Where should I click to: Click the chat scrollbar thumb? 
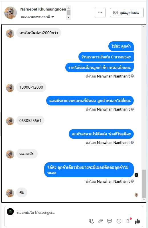click(144, 184)
